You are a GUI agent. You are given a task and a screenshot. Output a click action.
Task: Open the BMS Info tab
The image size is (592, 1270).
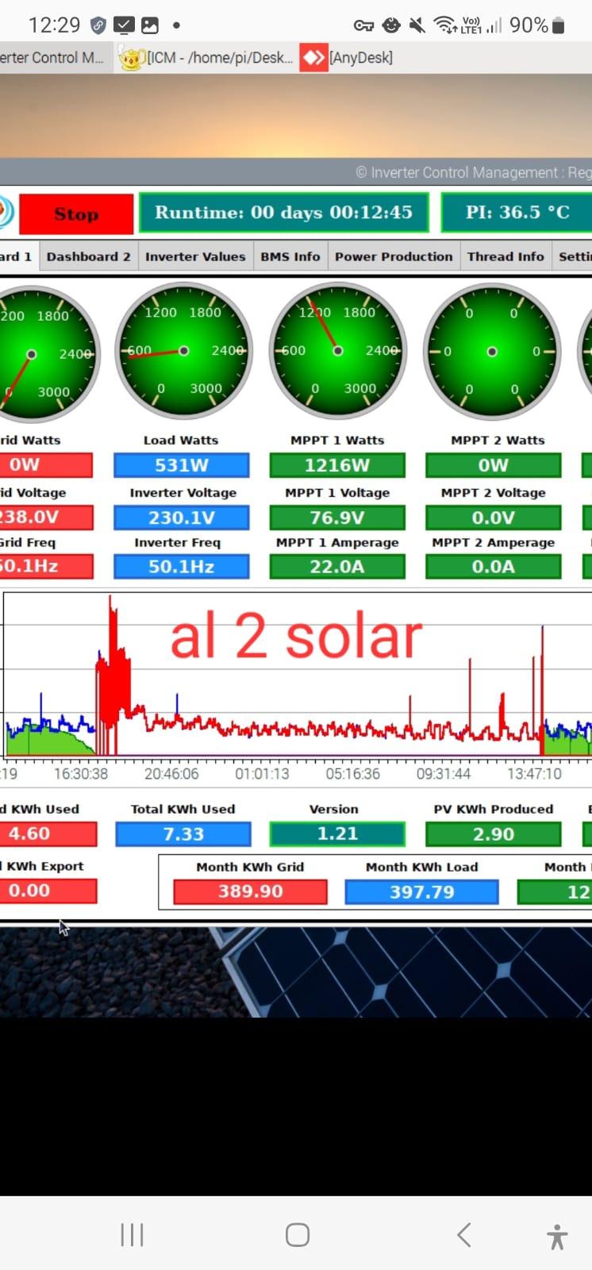tap(290, 256)
